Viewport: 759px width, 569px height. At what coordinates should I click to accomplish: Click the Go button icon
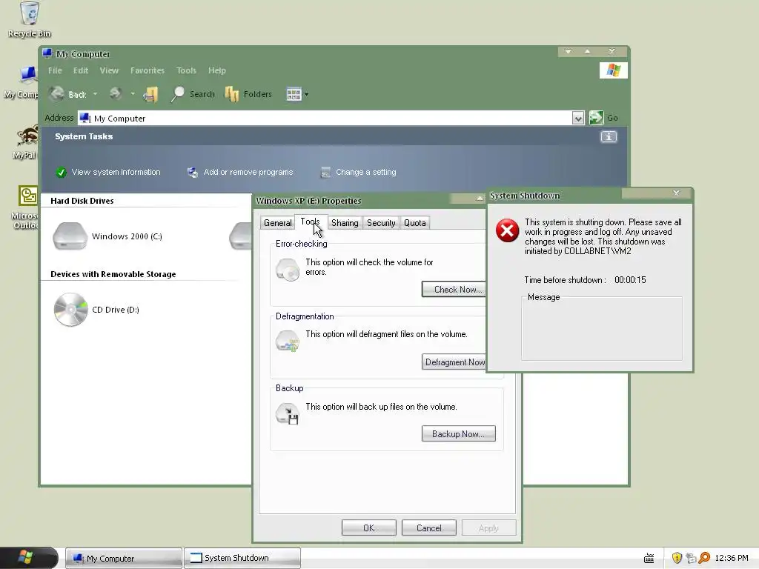click(x=597, y=118)
